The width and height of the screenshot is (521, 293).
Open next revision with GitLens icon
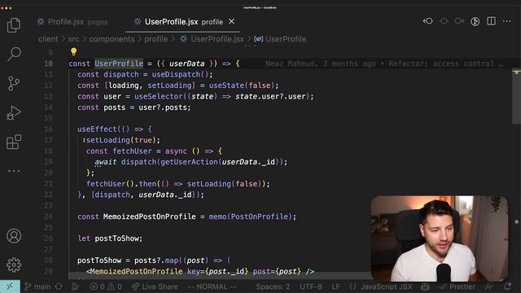[x=459, y=21]
